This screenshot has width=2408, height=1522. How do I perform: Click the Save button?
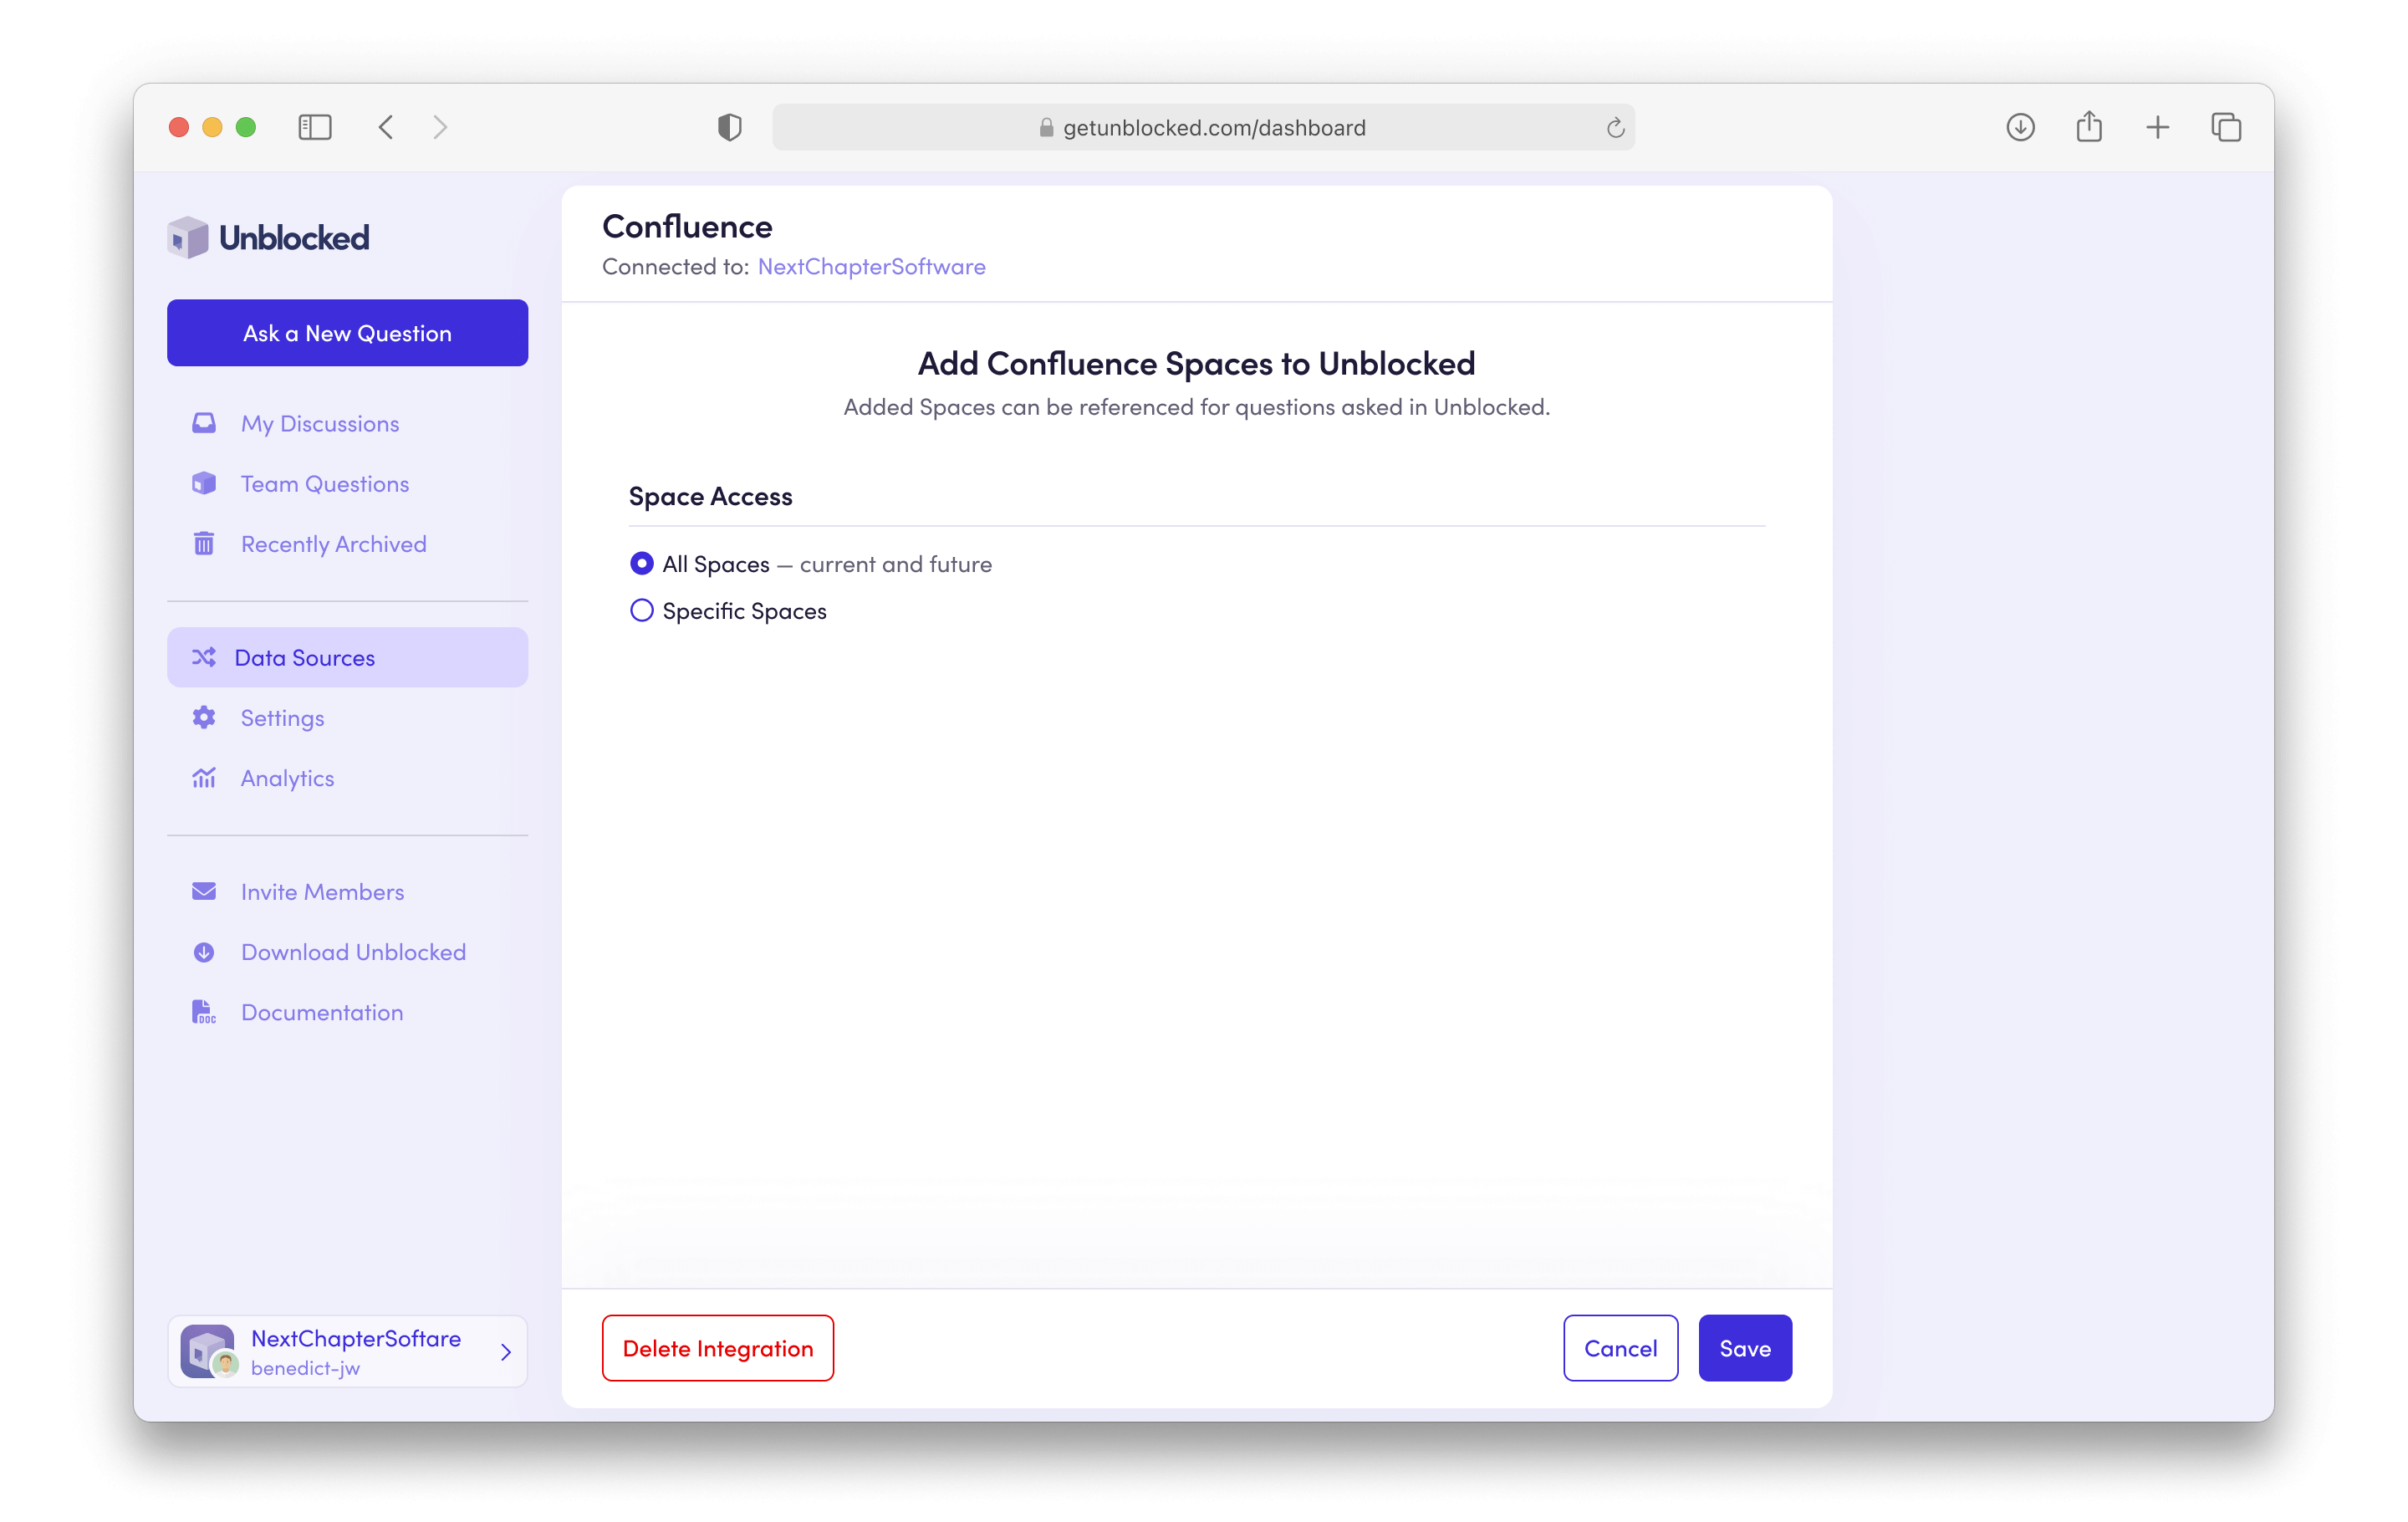tap(1745, 1347)
